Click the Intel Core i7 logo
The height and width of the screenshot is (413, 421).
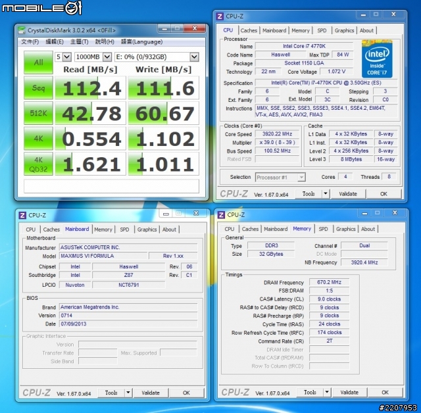point(377,59)
